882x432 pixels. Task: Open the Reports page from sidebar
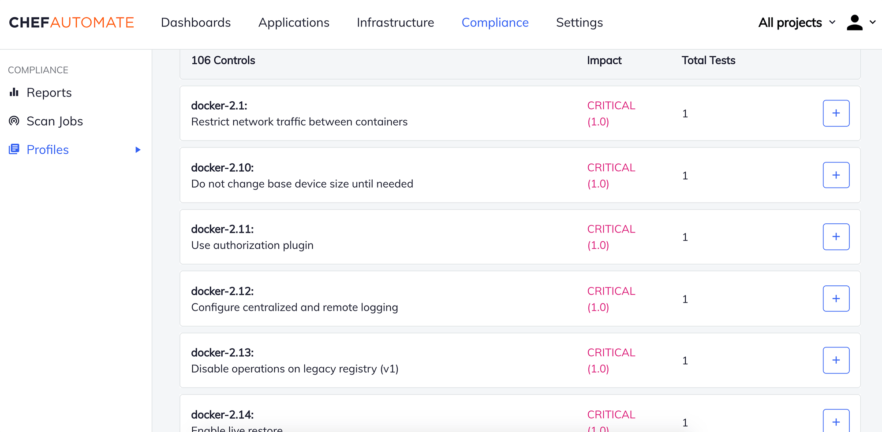(49, 92)
